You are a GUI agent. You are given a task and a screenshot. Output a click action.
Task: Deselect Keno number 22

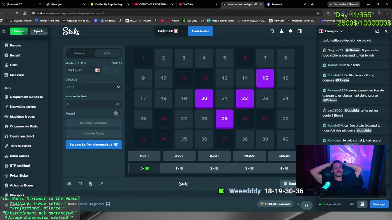(245, 98)
